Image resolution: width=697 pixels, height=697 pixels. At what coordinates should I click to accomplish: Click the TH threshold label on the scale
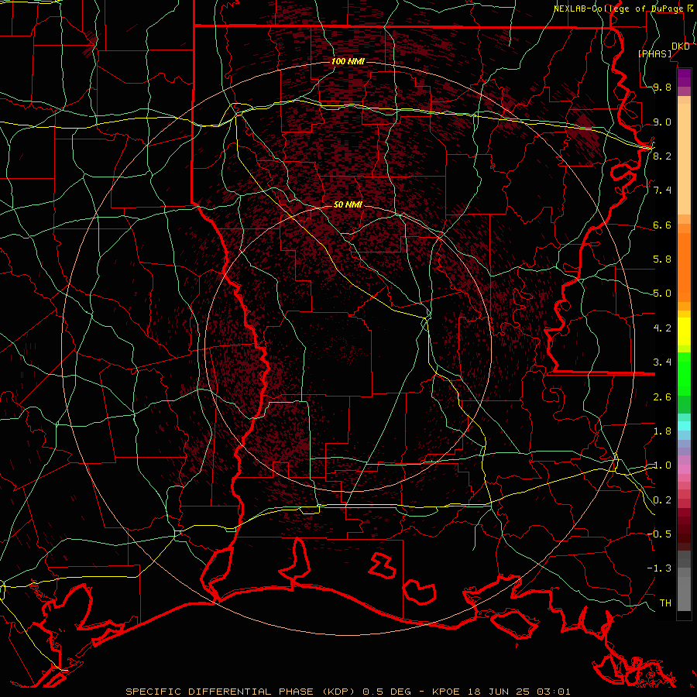coord(665,603)
